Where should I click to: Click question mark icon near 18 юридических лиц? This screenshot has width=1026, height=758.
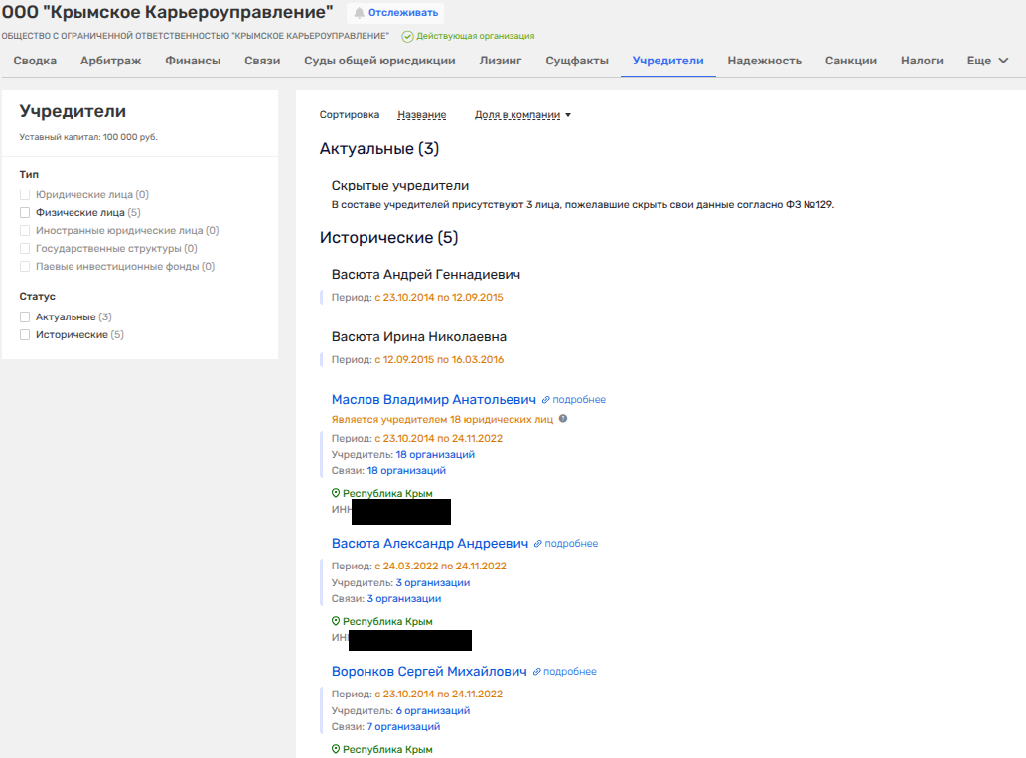click(x=563, y=419)
